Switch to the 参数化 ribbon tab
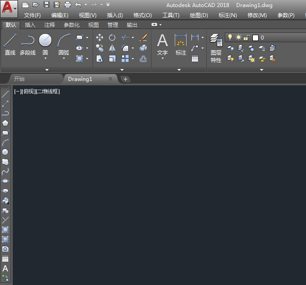Screen dimensions: 306x285 pyautogui.click(x=72, y=25)
